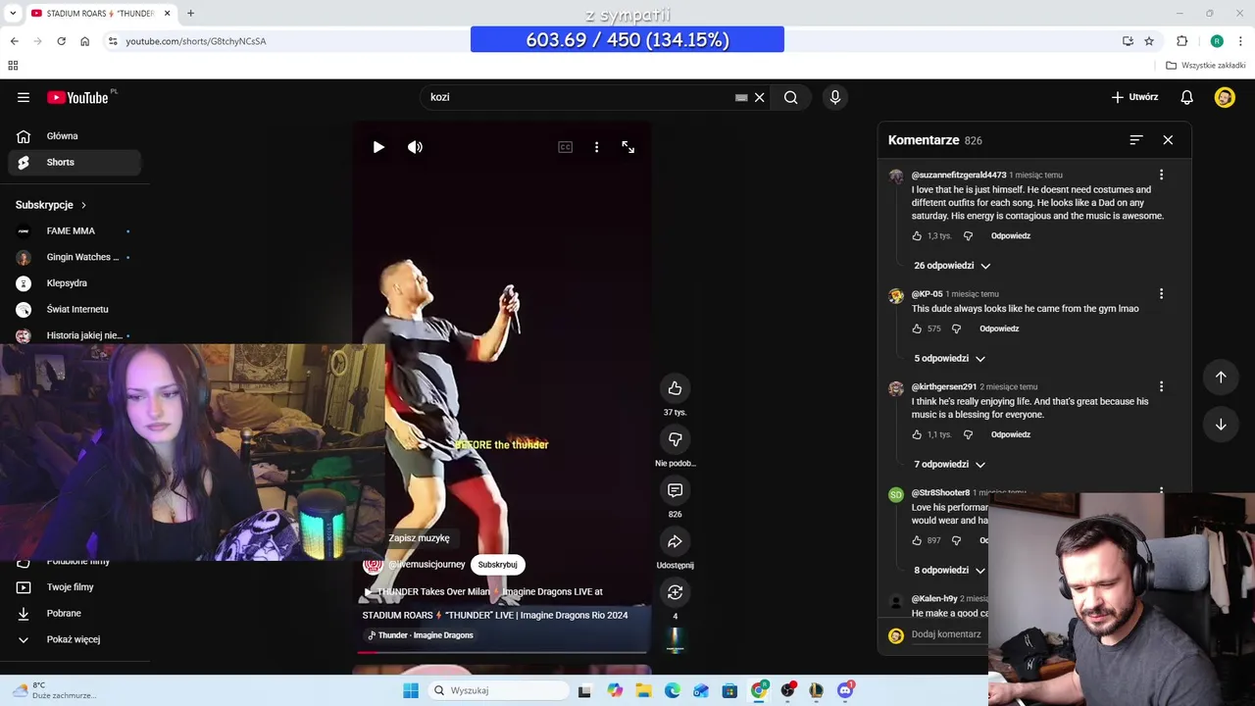Like KP-05's comment with 575 likes

point(917,328)
